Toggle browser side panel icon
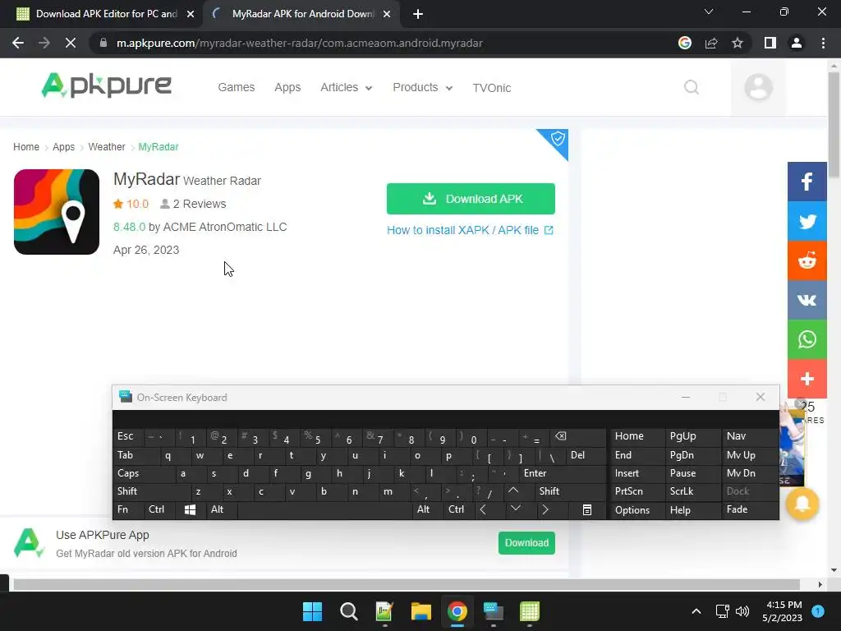 770,43
